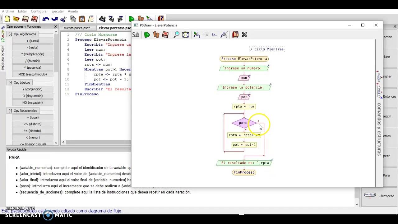Insert the ^ (potencia) operator

pos(33,68)
